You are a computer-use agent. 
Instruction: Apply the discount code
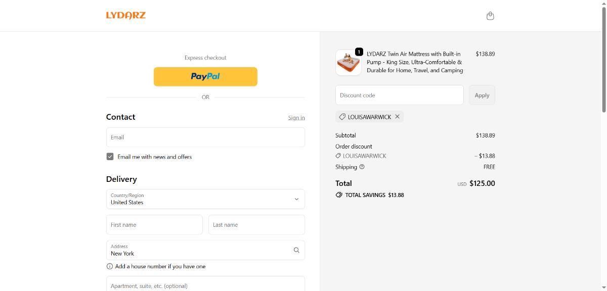click(482, 95)
